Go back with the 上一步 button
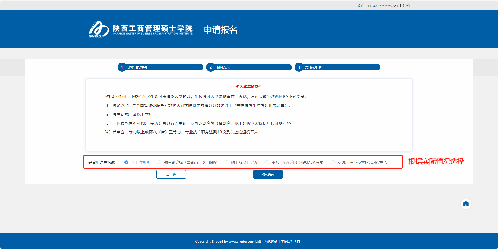The image size is (498, 249). click(x=171, y=174)
